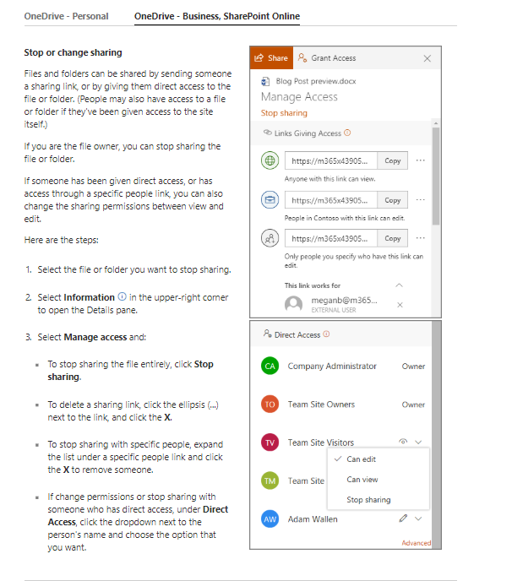Click the scrollbar in Links Giving Access panel
The width and height of the screenshot is (512, 581).
pos(436,176)
